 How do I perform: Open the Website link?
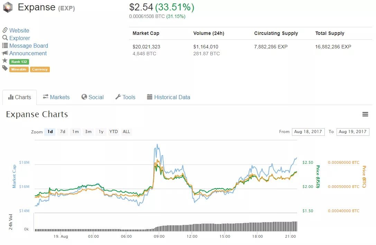click(19, 30)
